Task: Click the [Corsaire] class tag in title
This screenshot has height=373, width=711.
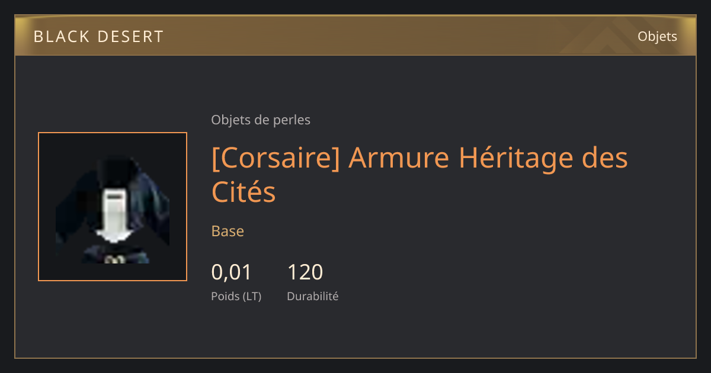Action: 276,158
